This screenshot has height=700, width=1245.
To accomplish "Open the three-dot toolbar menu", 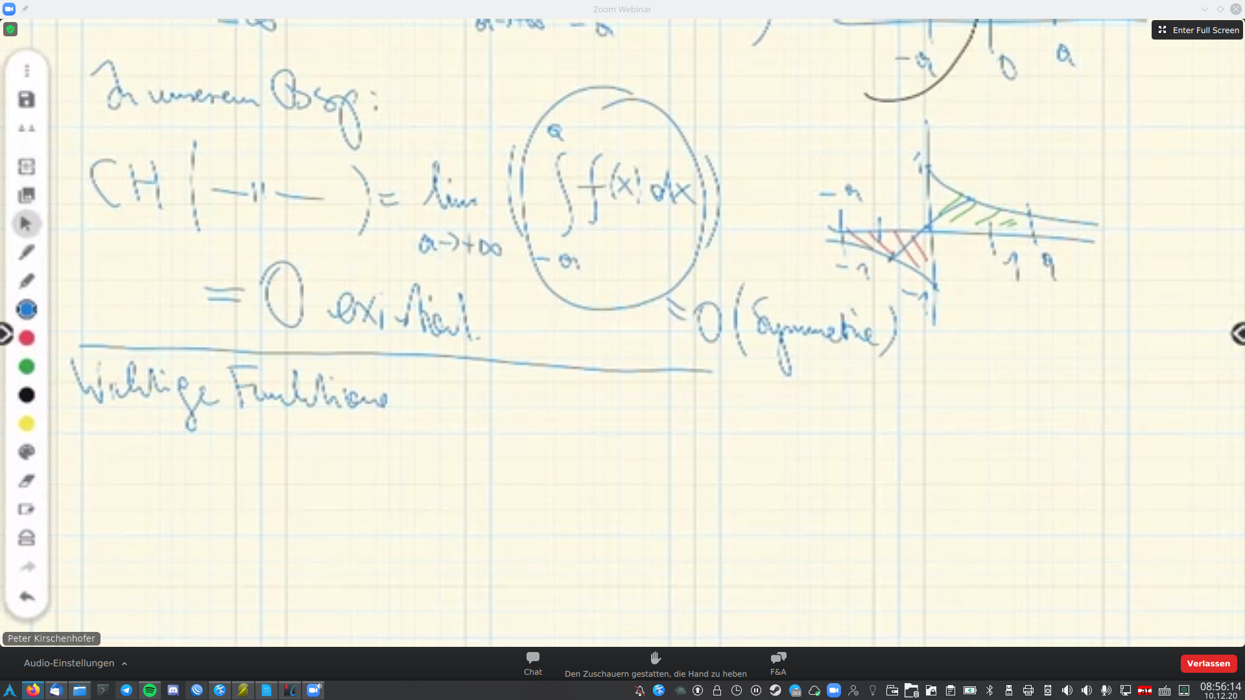I will tap(27, 71).
